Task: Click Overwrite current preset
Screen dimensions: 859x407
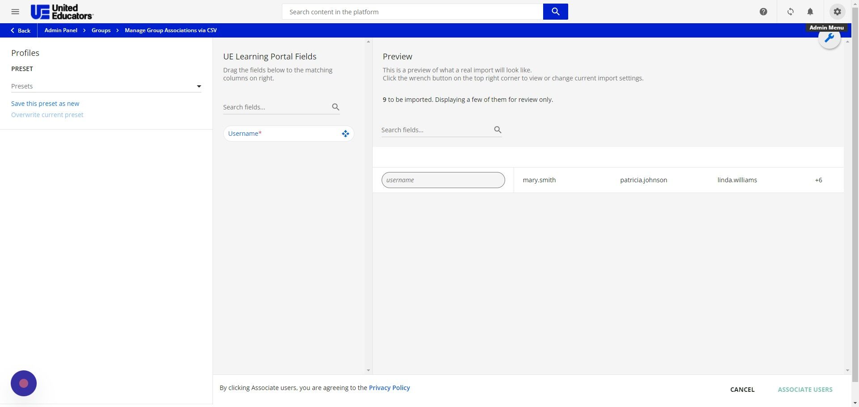Action: click(47, 114)
